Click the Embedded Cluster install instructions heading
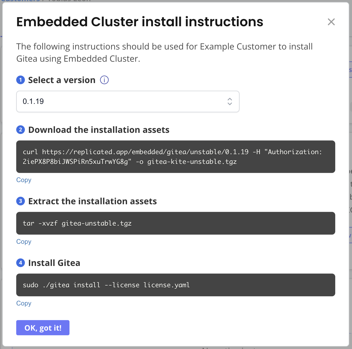This screenshot has height=349, width=352. coord(140,22)
